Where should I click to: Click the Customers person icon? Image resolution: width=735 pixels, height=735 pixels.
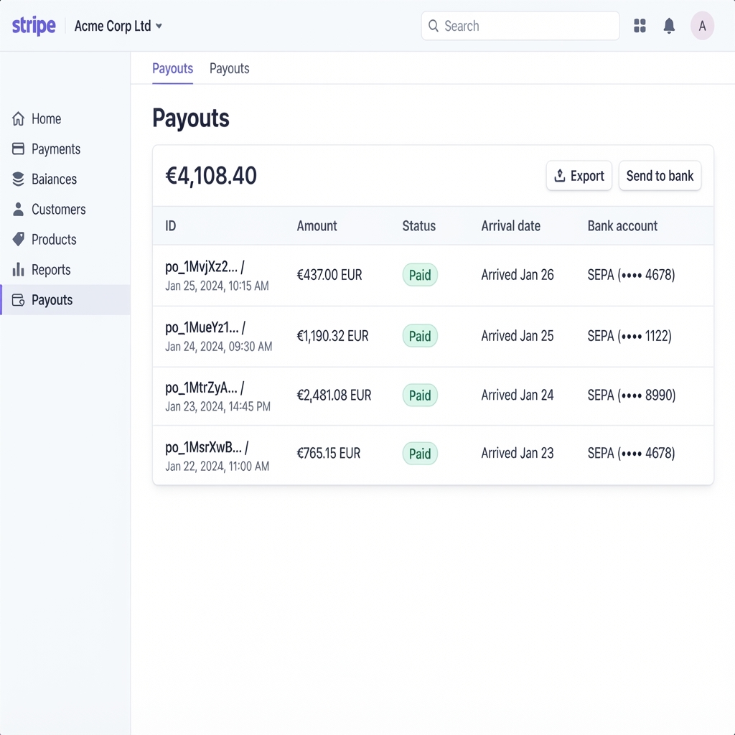click(18, 209)
